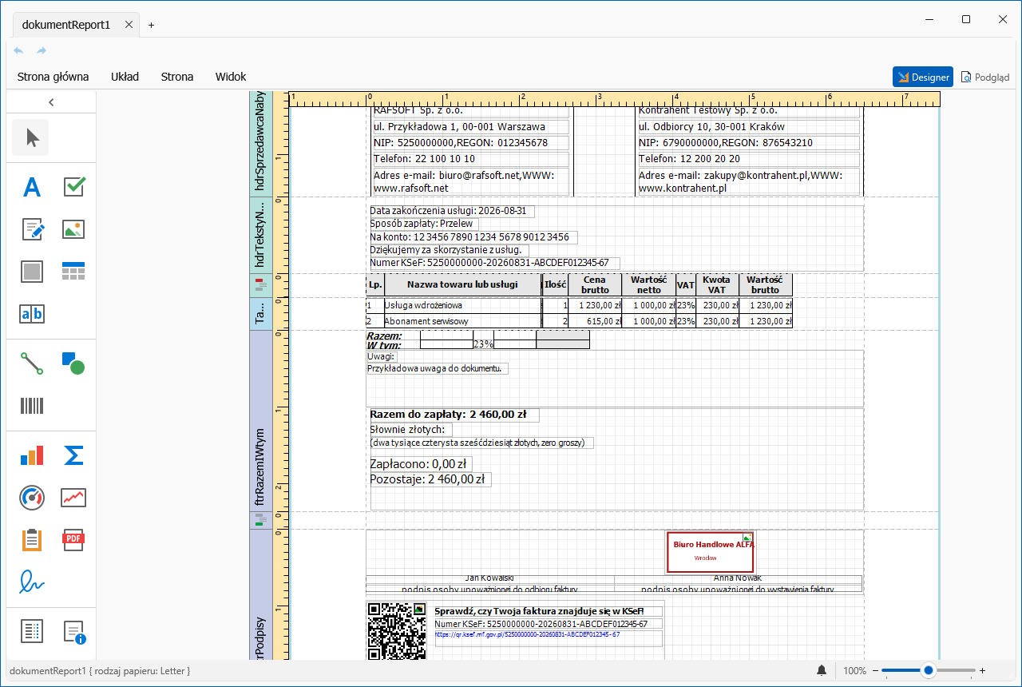Image resolution: width=1022 pixels, height=687 pixels.
Task: Select the Panel gray square tool
Action: [31, 272]
